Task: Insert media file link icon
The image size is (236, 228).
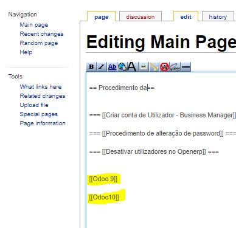Action: point(154,67)
